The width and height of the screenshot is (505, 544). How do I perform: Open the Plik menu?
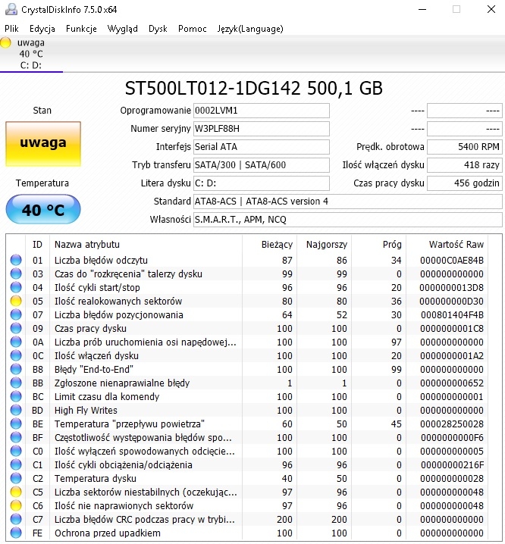click(x=11, y=29)
